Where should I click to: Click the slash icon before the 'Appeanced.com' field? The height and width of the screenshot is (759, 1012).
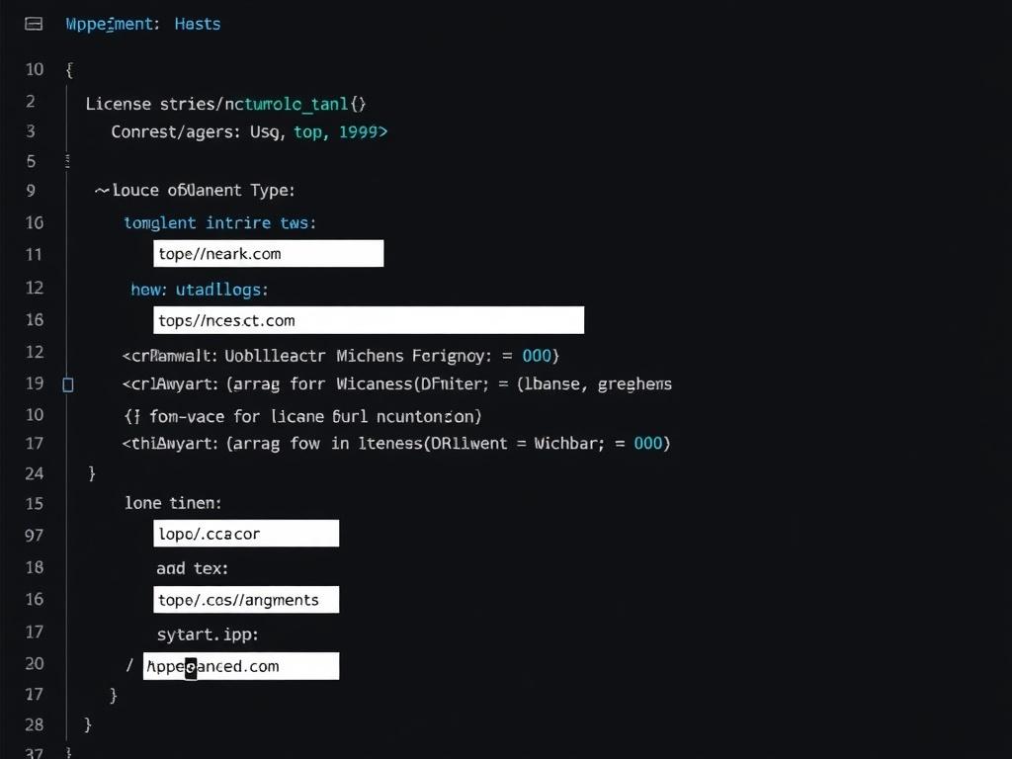[x=128, y=666]
